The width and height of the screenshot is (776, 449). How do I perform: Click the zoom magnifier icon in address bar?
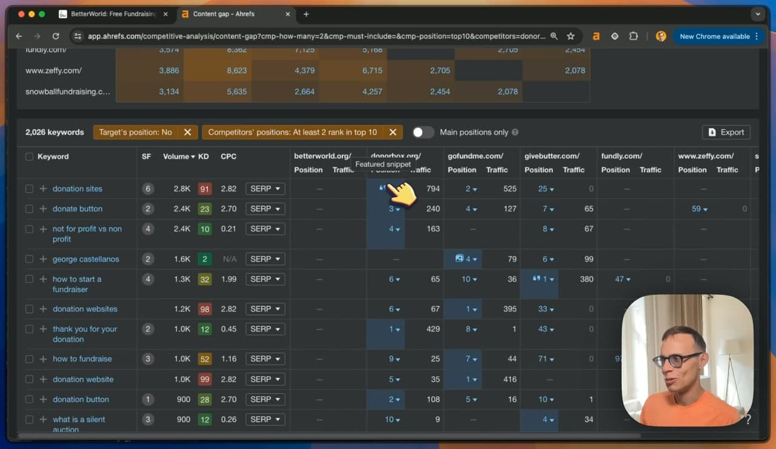(554, 36)
